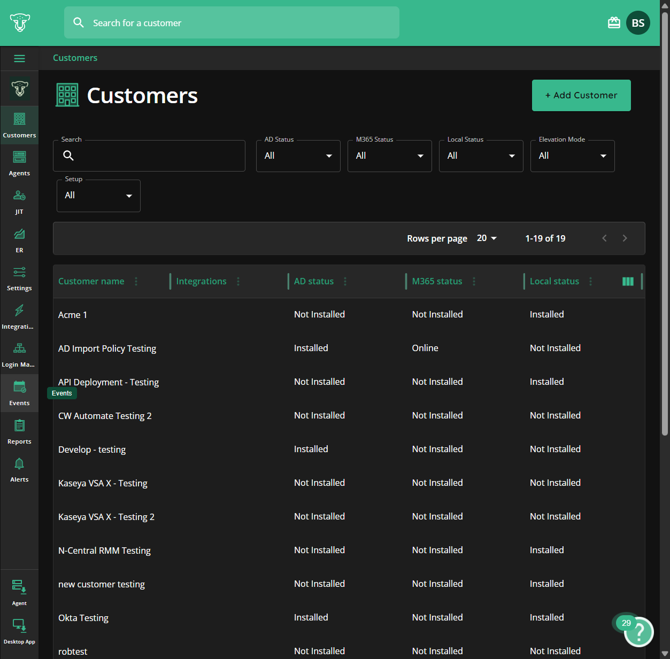Open M365 status column options menu
The image size is (670, 659).
[x=474, y=281]
